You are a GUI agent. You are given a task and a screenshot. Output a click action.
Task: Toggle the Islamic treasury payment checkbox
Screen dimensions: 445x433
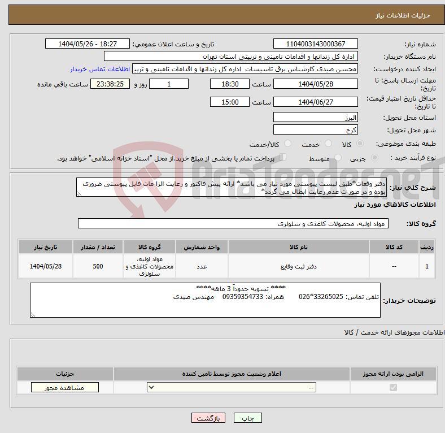click(x=283, y=157)
